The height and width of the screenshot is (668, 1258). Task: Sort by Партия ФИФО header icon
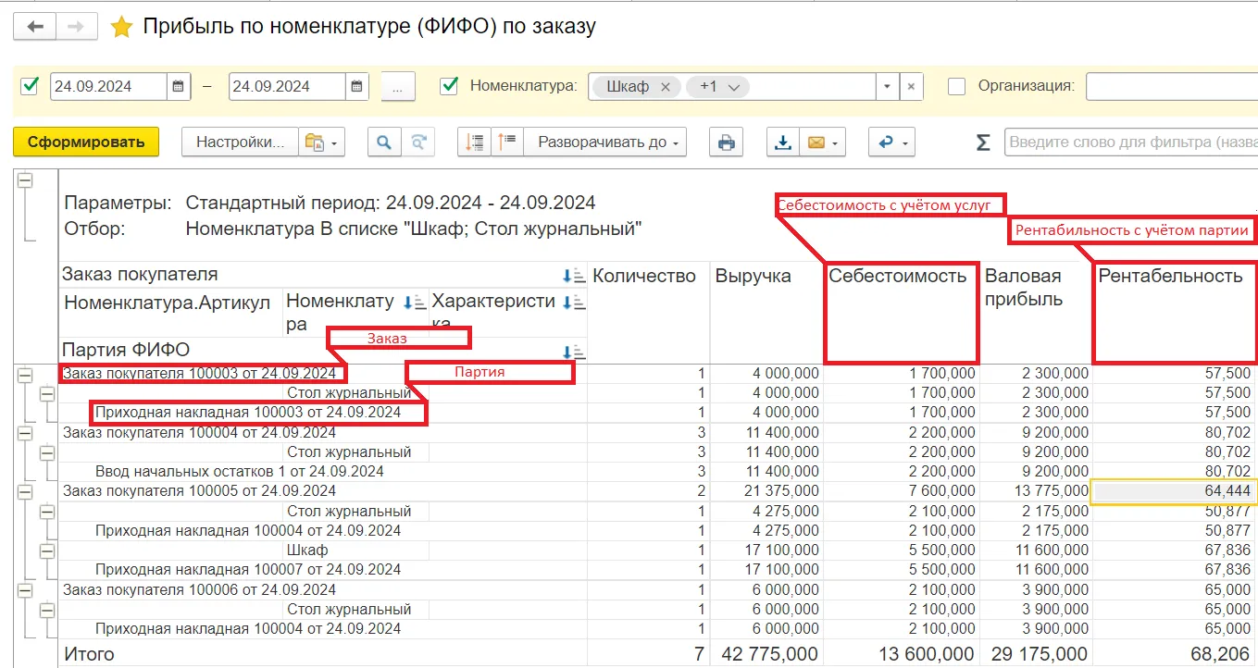point(574,351)
